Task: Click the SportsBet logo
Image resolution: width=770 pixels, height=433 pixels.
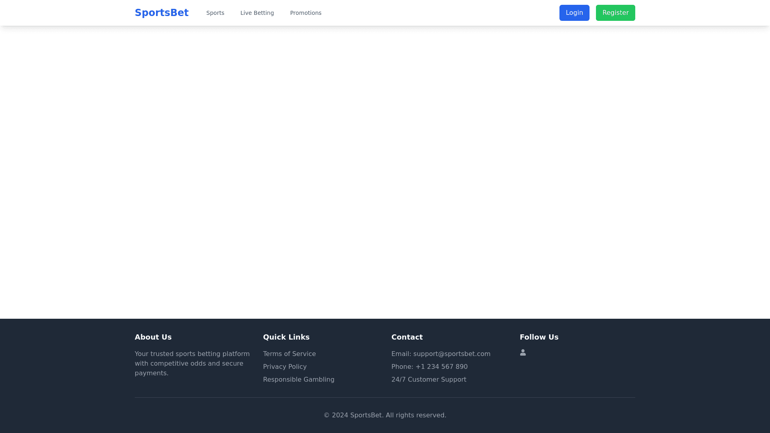Action: pyautogui.click(x=162, y=12)
